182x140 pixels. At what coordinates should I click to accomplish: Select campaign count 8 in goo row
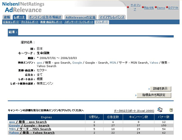click(x=138, y=122)
